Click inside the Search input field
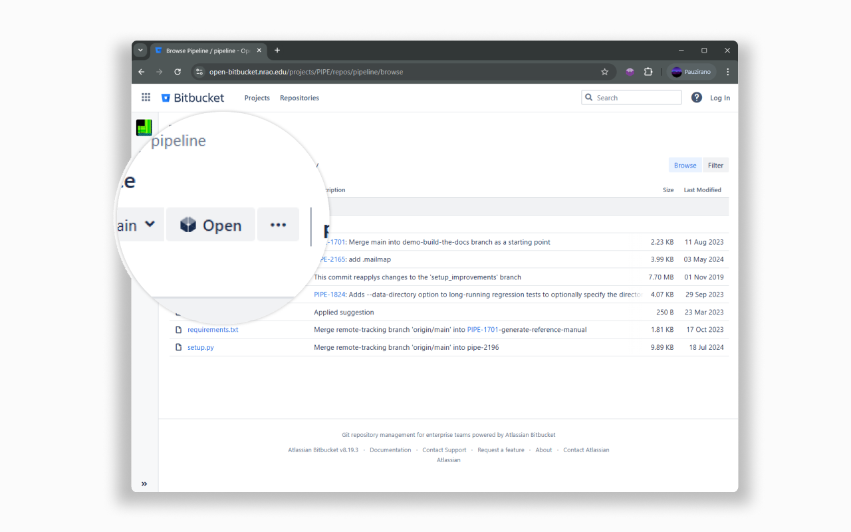This screenshot has width=851, height=532. pyautogui.click(x=632, y=97)
